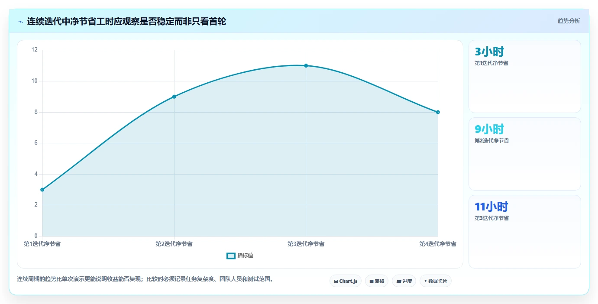Screen dimensions: 598x304
Task: Click x-axis label 第2迭代净节省
Action: pos(174,244)
